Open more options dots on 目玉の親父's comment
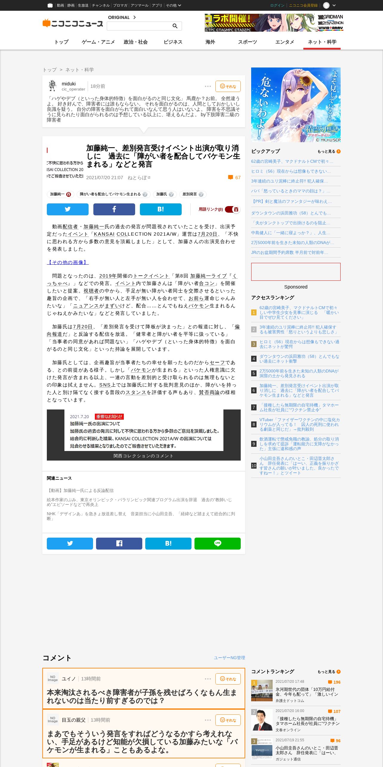Image resolution: width=383 pixels, height=767 pixels. click(x=208, y=720)
